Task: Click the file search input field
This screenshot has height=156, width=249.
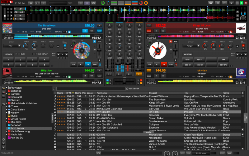Action: (x=90, y=89)
